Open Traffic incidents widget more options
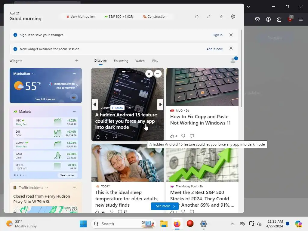The image size is (308, 231). pyautogui.click(x=74, y=188)
